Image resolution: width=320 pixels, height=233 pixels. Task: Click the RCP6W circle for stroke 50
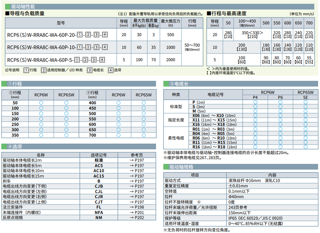pos(41,103)
